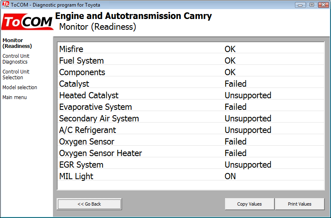Image resolution: width=331 pixels, height=218 pixels.
Task: Select the Evaporative System row label
Action: (96, 107)
